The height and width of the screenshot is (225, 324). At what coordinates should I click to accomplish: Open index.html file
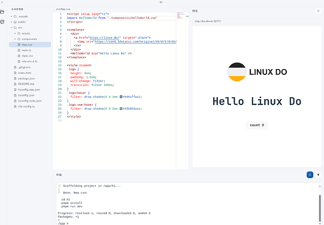pos(24,73)
